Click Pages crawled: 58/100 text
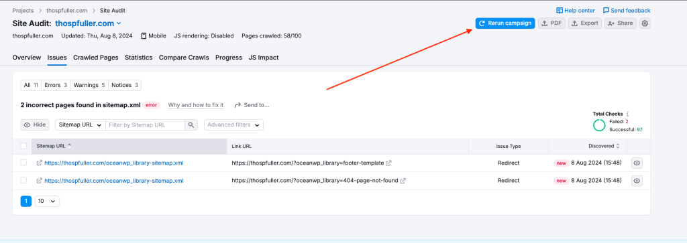 [x=272, y=36]
